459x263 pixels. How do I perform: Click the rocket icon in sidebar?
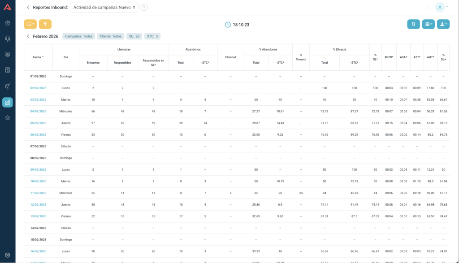(8, 86)
